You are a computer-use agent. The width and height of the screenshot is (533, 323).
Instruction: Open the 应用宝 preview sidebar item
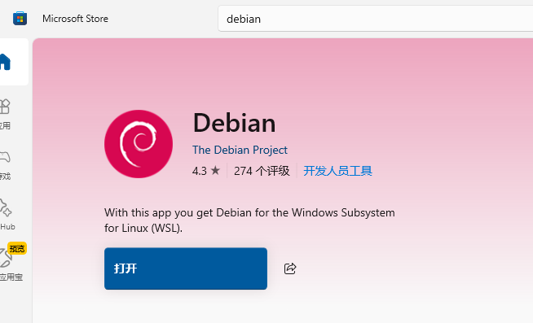pyautogui.click(x=12, y=262)
